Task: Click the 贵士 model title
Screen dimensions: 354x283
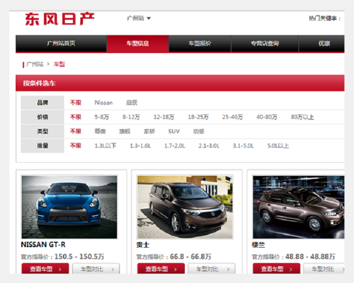Action: coord(143,245)
